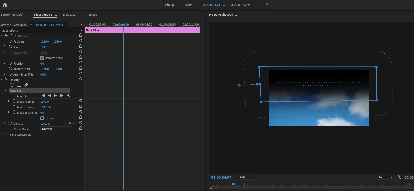Expand the Mask Feather property
Image resolution: width=414 pixels, height=191 pixels.
(8, 101)
